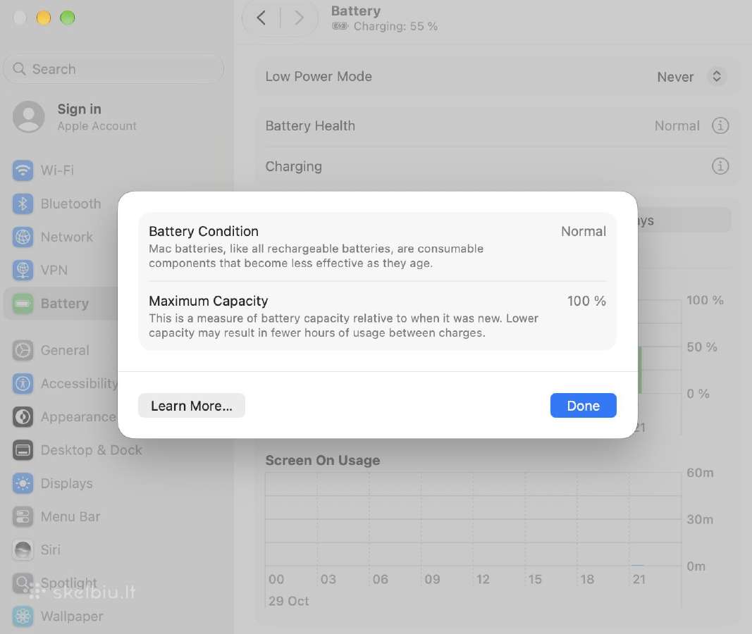Click the Battery Health row label
The width and height of the screenshot is (752, 634).
(310, 125)
